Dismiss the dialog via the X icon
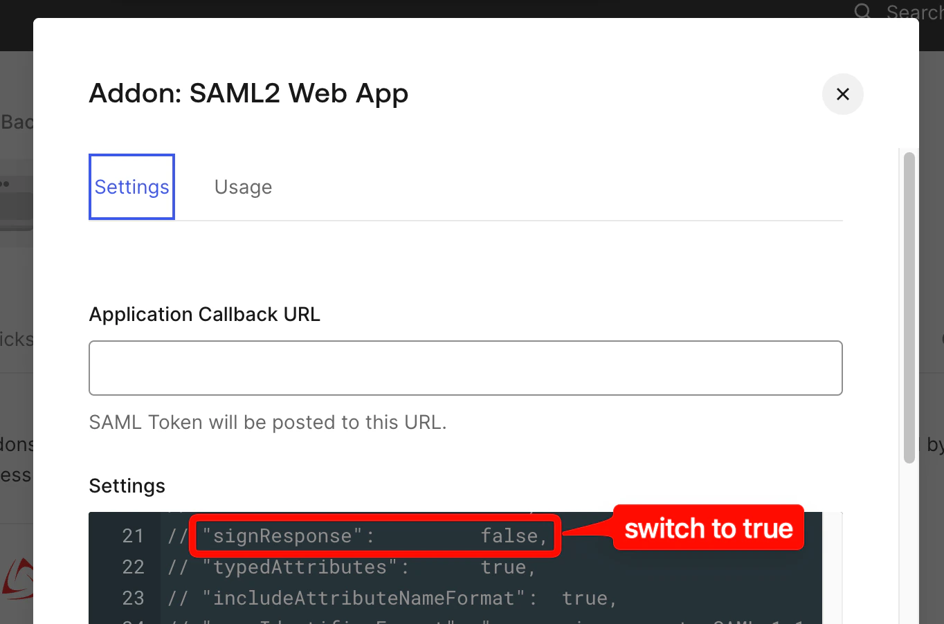 click(842, 94)
